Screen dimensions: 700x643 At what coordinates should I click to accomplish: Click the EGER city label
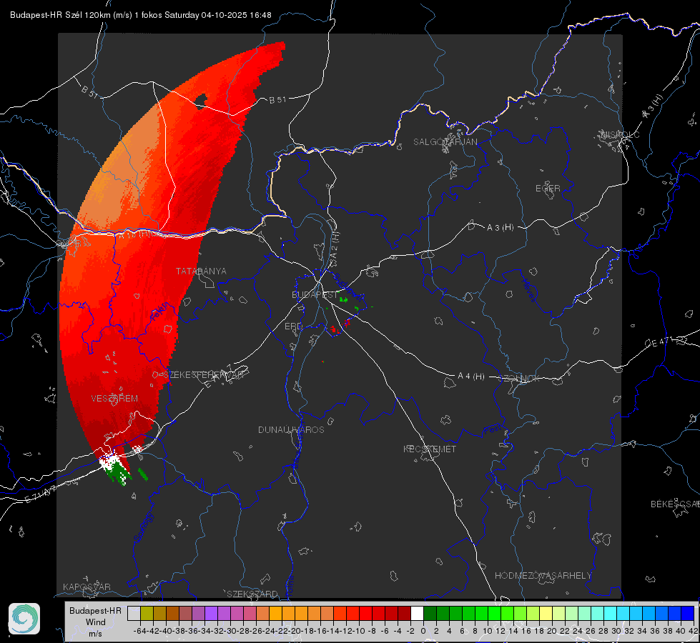[x=548, y=189]
